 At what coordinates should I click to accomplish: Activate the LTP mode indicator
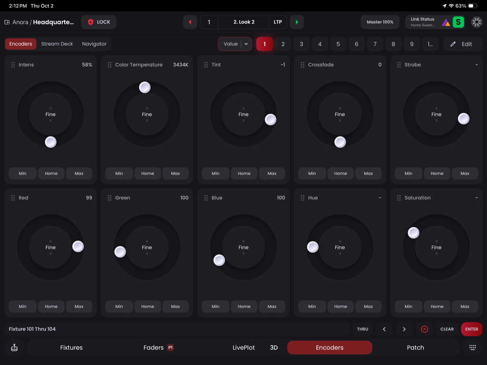point(278,22)
